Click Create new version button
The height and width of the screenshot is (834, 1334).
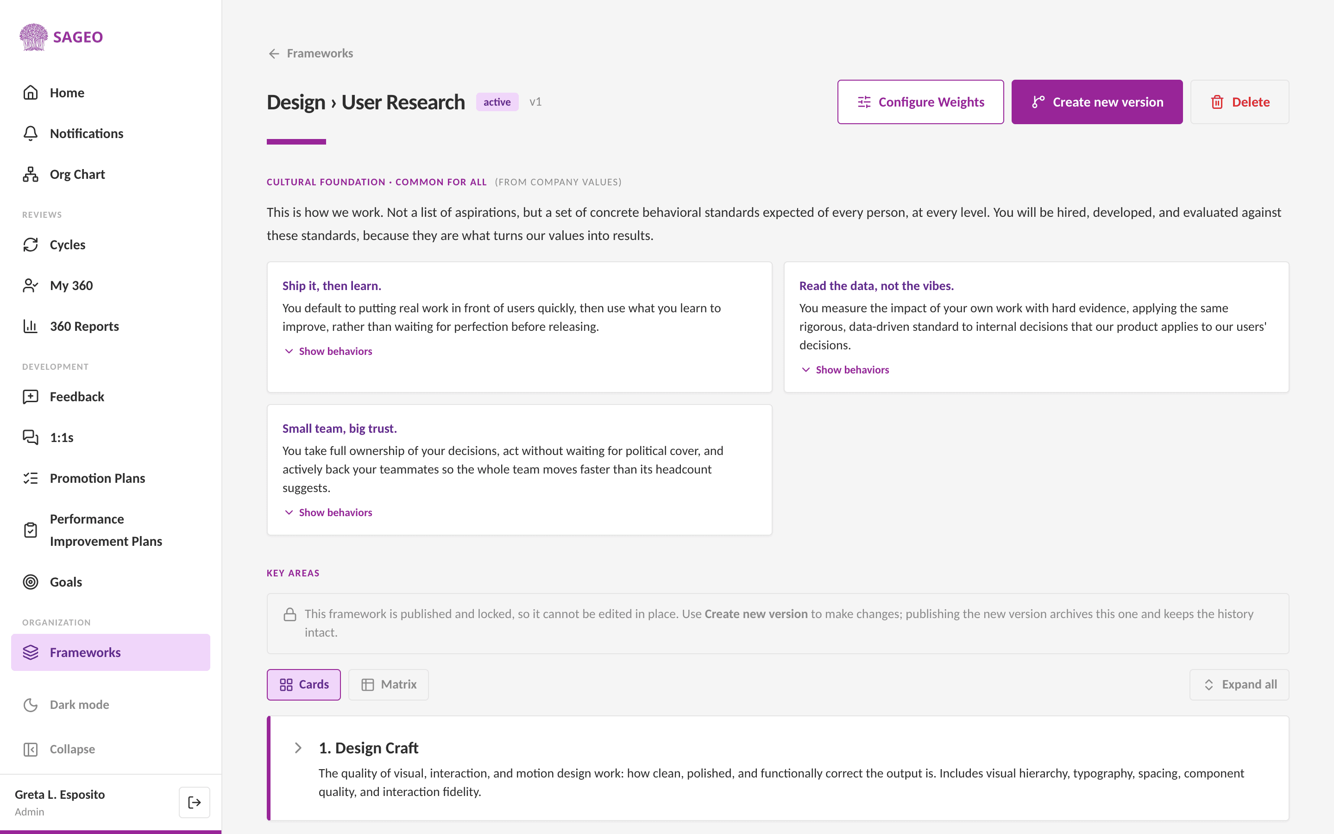(x=1096, y=102)
